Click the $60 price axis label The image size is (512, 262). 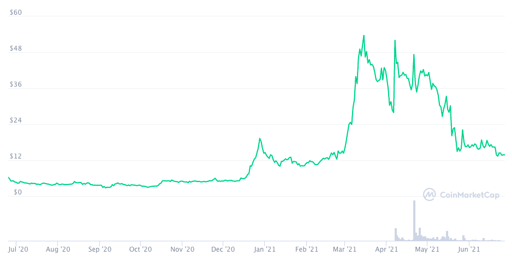[16, 13]
